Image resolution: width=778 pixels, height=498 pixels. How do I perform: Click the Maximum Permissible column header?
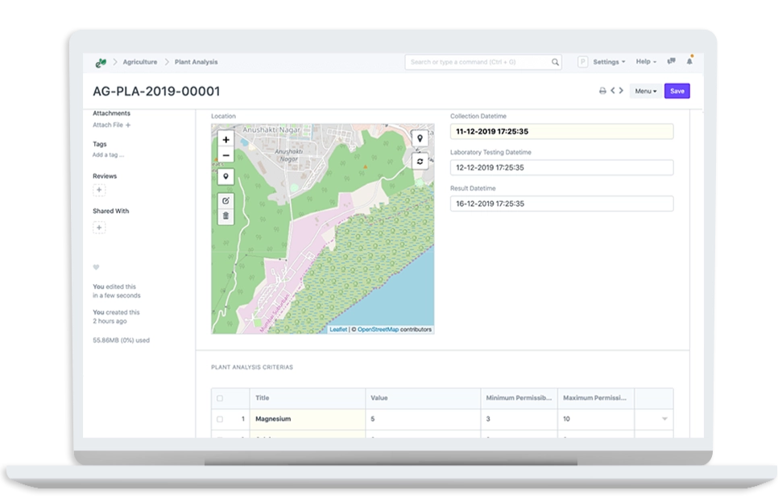click(x=594, y=398)
